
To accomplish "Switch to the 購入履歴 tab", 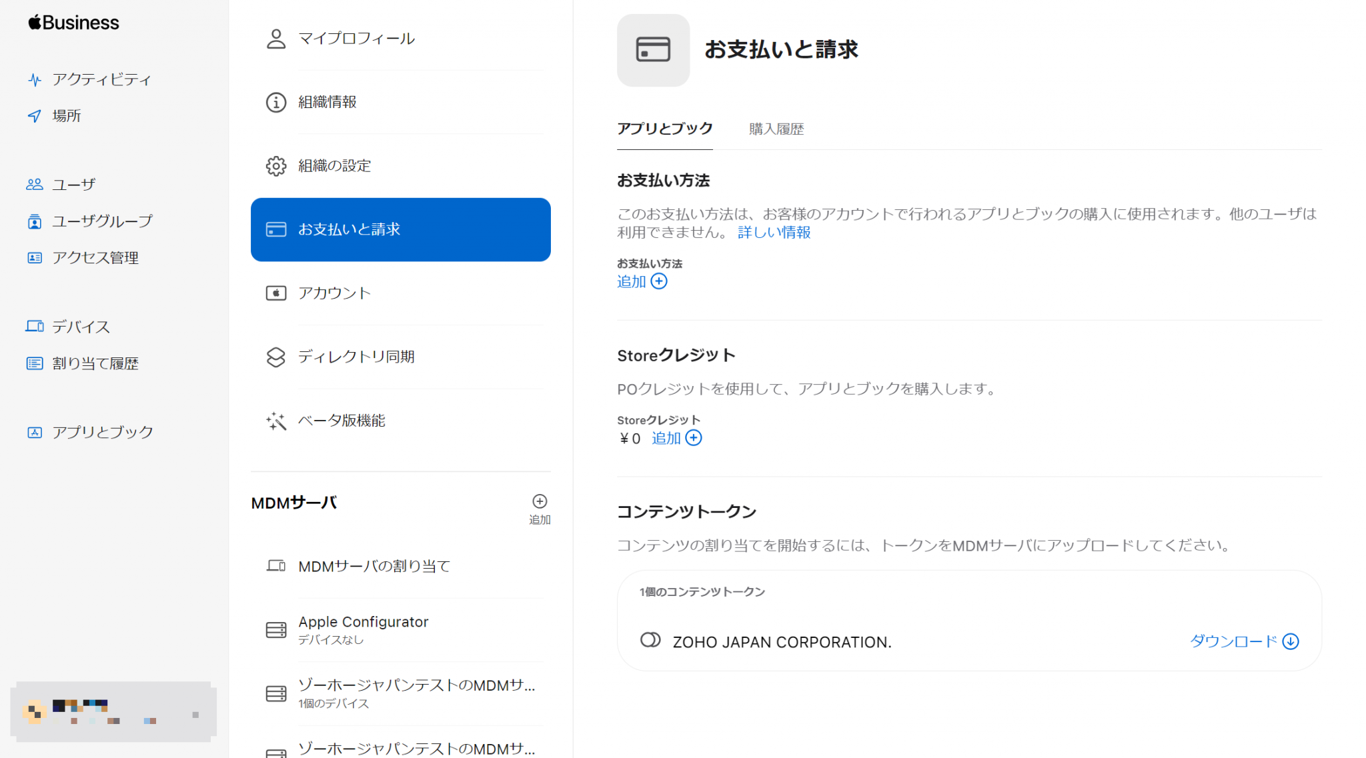I will click(x=776, y=129).
